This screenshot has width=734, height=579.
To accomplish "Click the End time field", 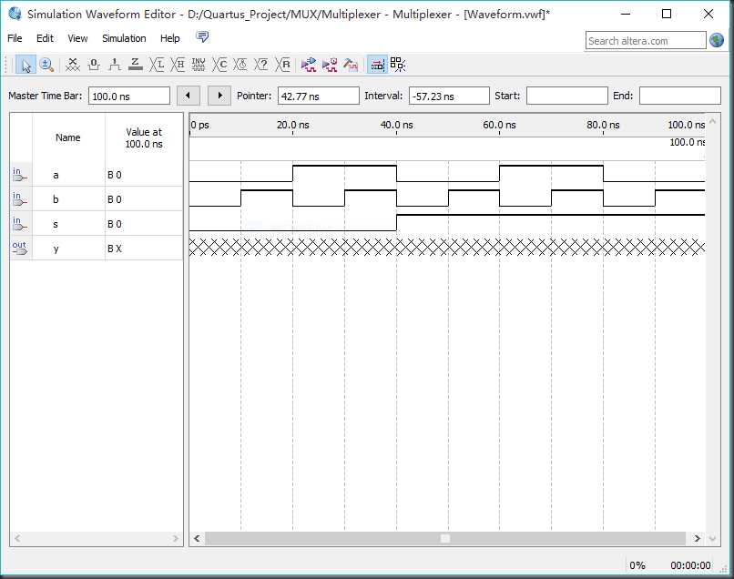I will [x=679, y=96].
